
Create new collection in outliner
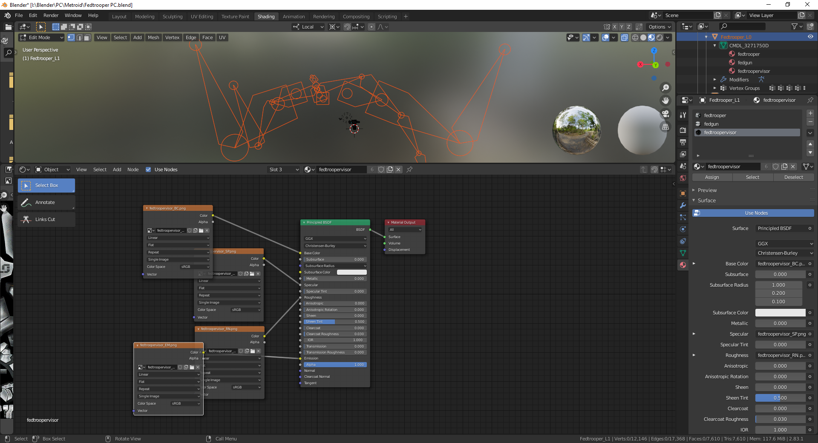810,26
